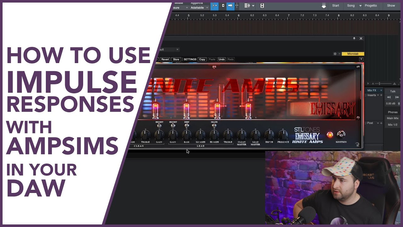Expand the arrow next to gear icon
403x227 pixels.
(339, 54)
